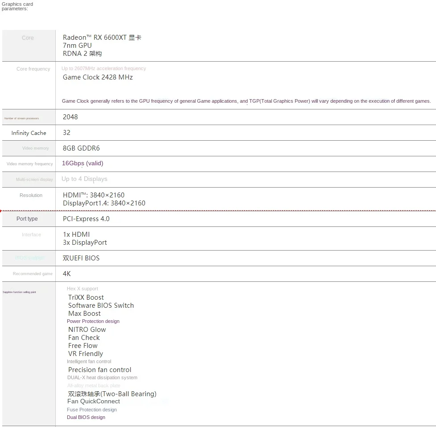
Task: Select the 'BIOS support' label
Action: click(x=30, y=258)
